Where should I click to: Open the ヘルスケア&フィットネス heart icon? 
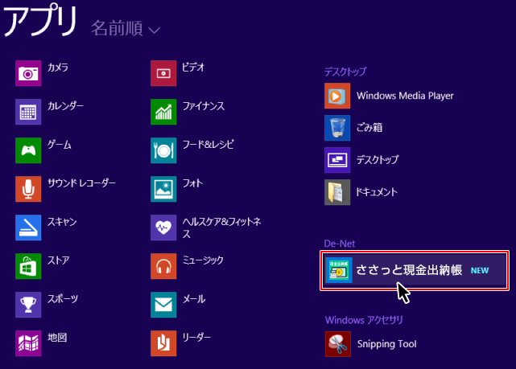tap(163, 228)
